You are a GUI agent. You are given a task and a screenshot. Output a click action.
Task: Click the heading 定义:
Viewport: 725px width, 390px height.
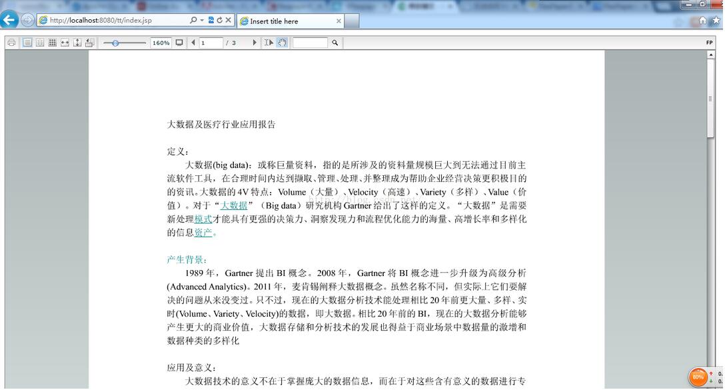177,152
